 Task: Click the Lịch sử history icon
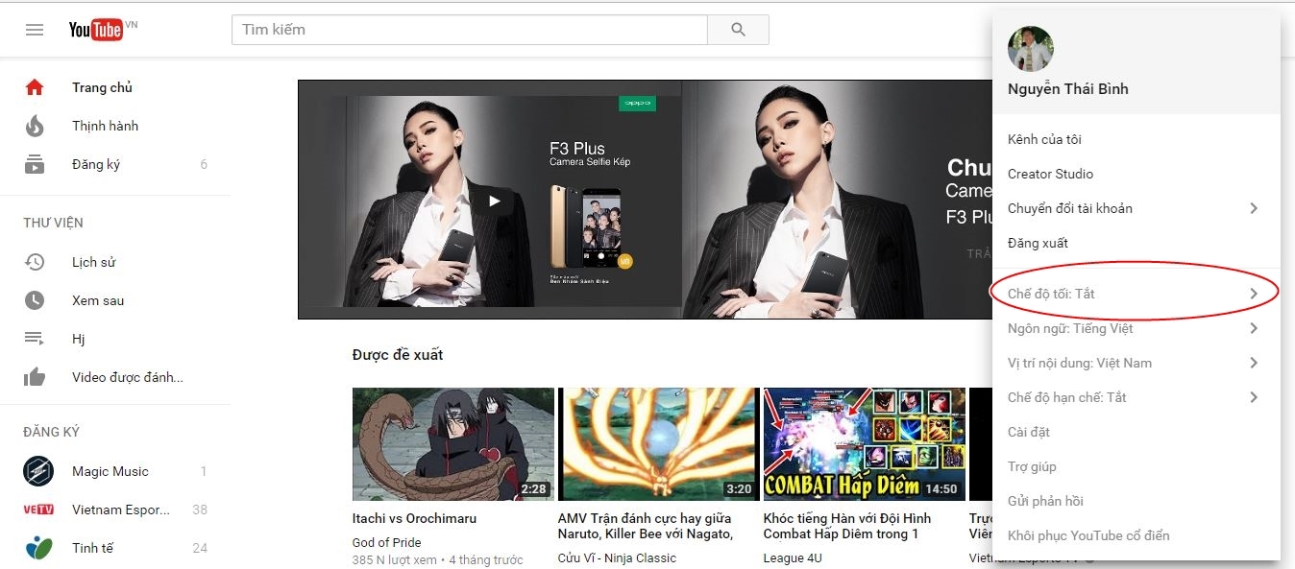pyautogui.click(x=35, y=262)
